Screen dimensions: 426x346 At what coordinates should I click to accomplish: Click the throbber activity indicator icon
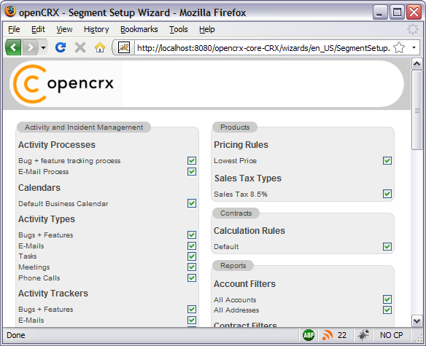(x=413, y=29)
